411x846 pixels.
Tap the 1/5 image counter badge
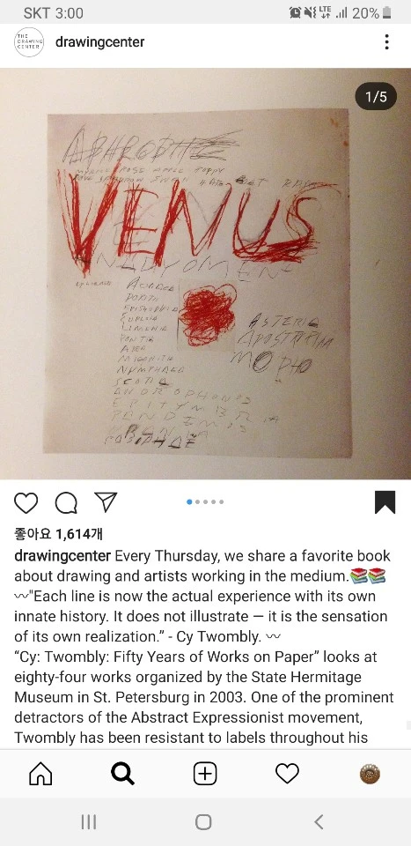[x=376, y=97]
